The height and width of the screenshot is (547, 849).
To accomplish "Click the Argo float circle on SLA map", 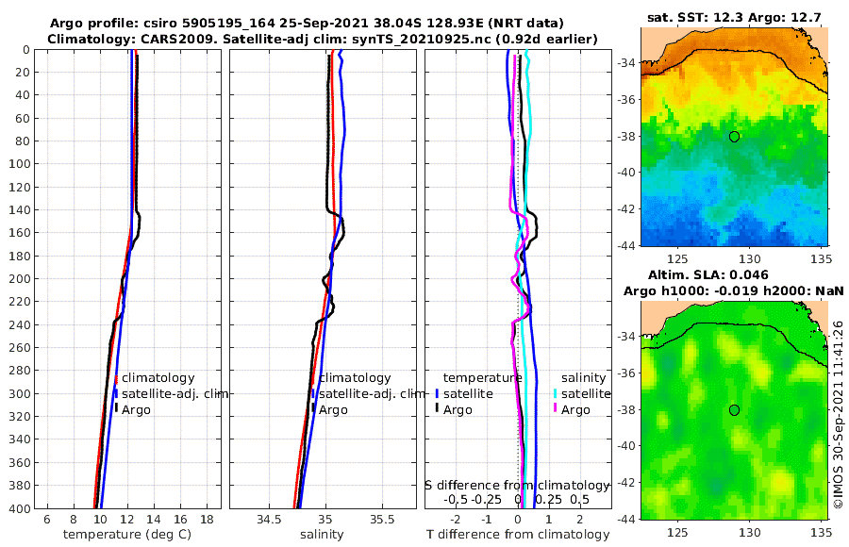I will pos(734,410).
